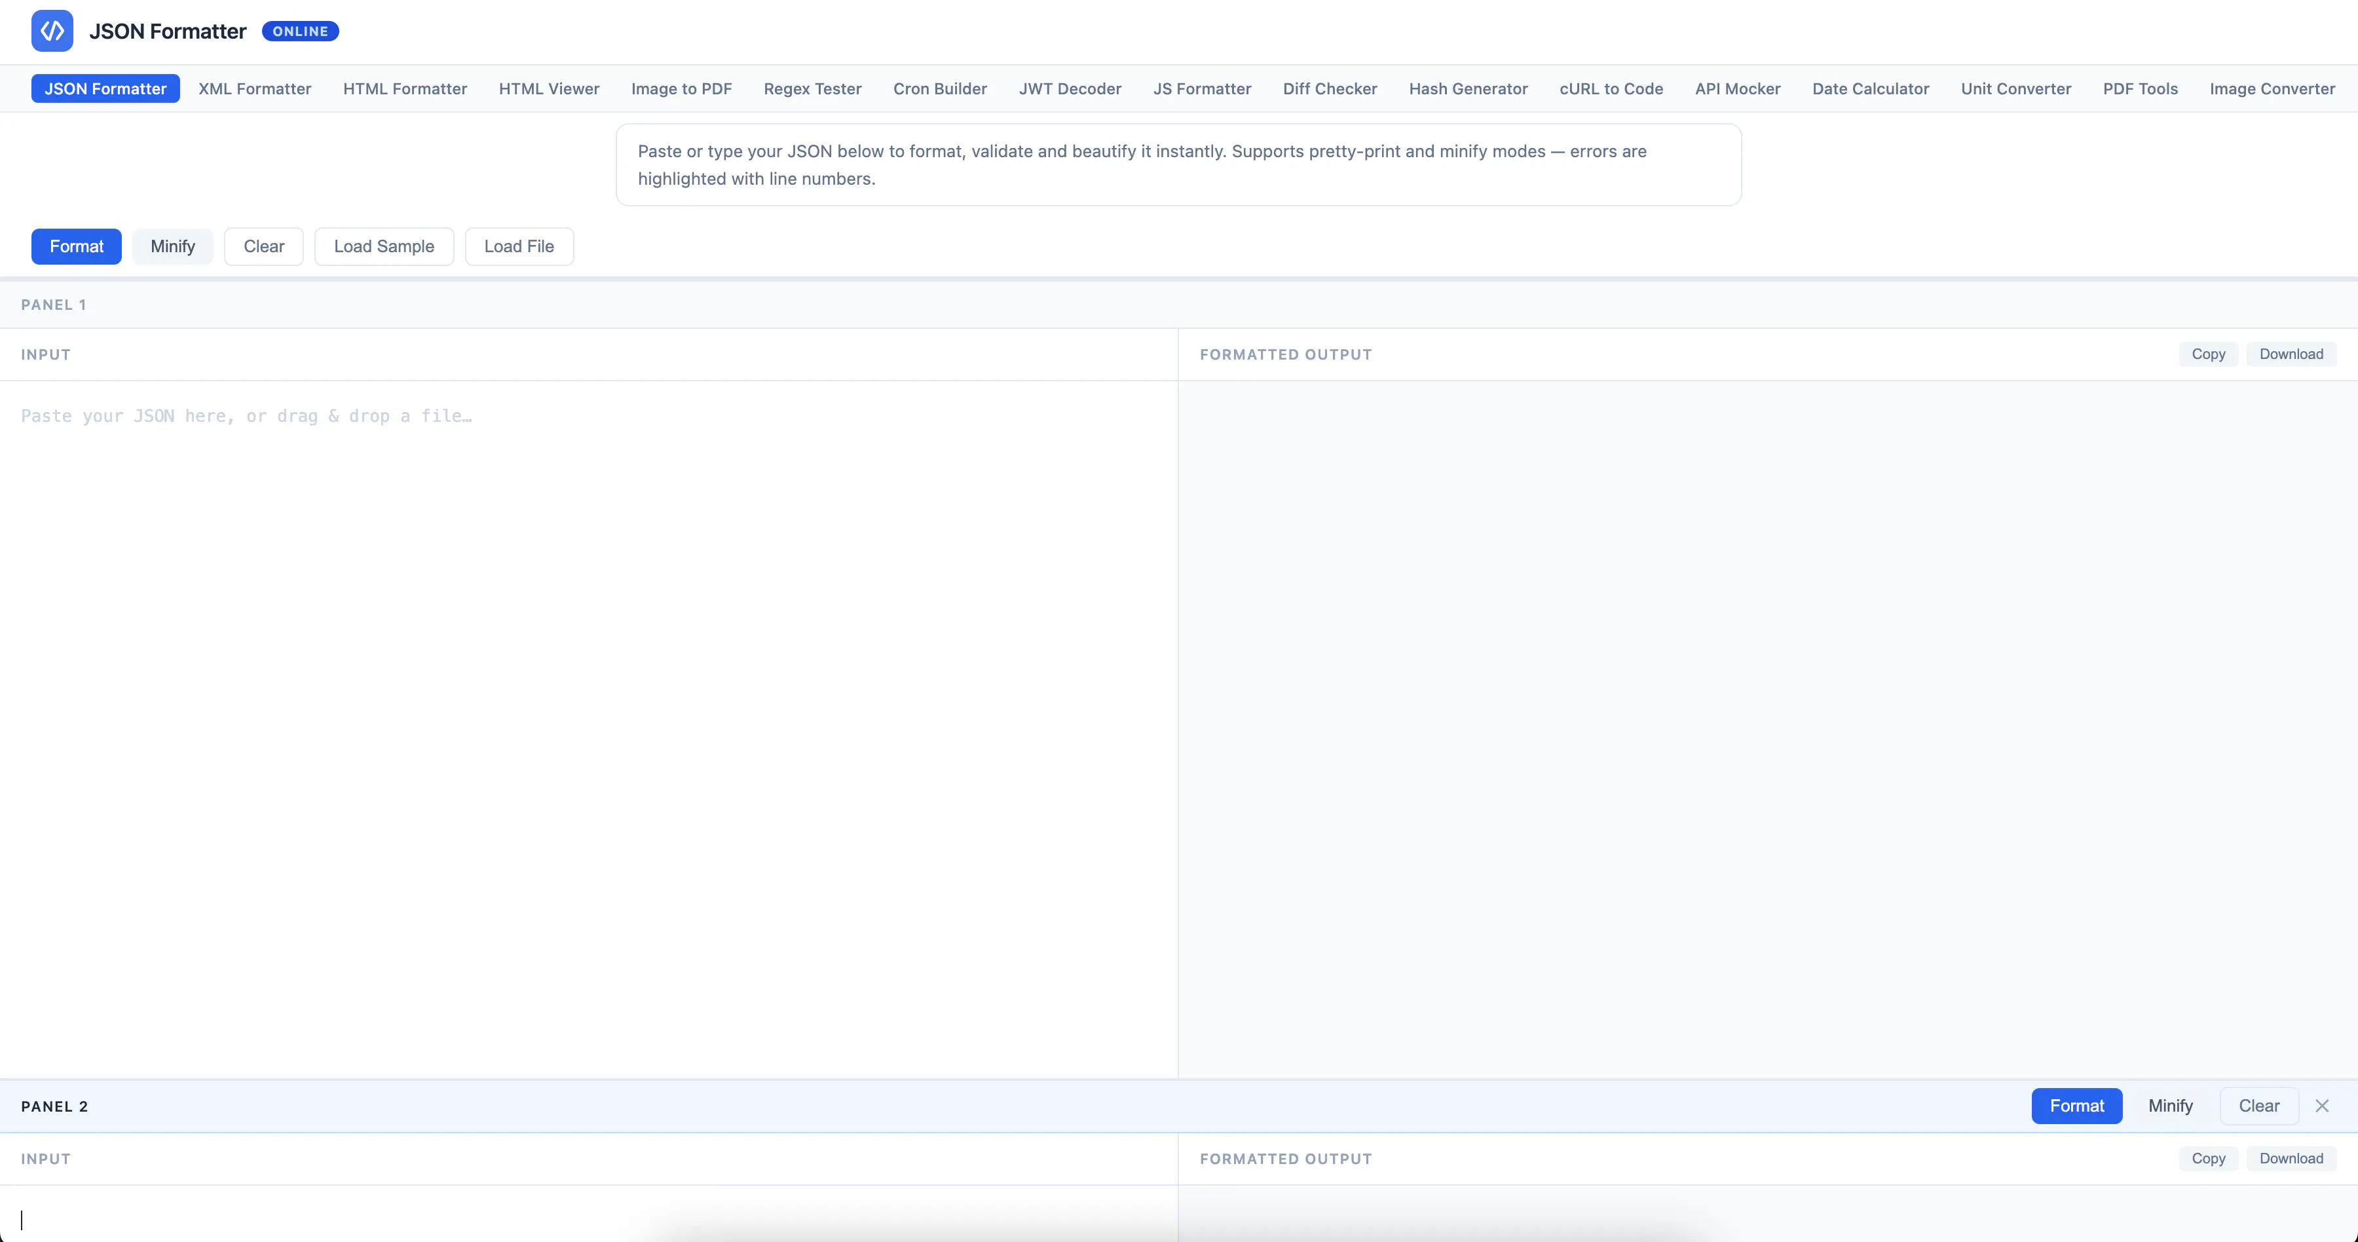
Task: Select the Diff Checker tab
Action: pos(1329,89)
